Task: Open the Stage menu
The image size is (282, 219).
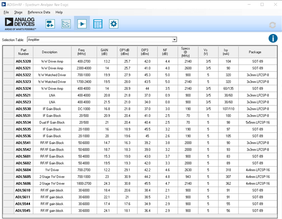Action: click(18, 12)
